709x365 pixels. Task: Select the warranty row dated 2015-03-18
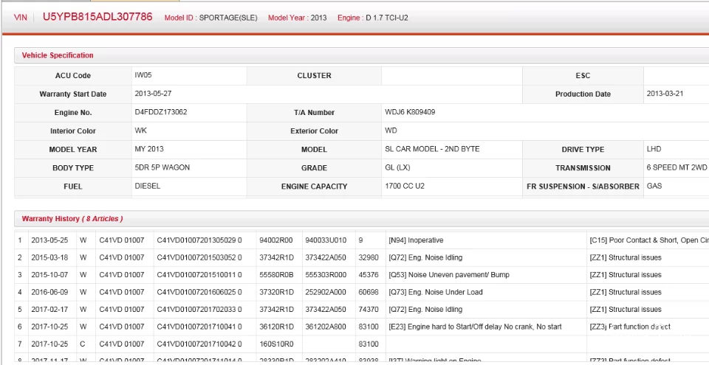point(49,257)
